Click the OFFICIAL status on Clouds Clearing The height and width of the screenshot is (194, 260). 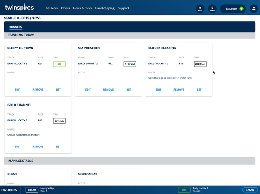pos(200,64)
